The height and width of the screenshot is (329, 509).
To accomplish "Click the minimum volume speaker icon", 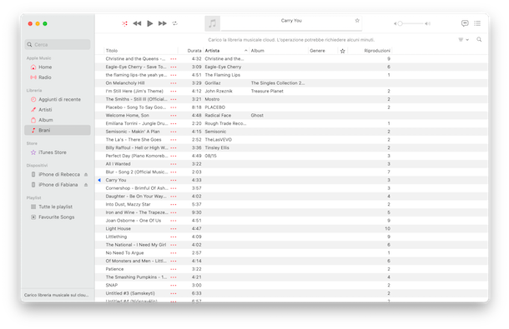I will click(395, 23).
